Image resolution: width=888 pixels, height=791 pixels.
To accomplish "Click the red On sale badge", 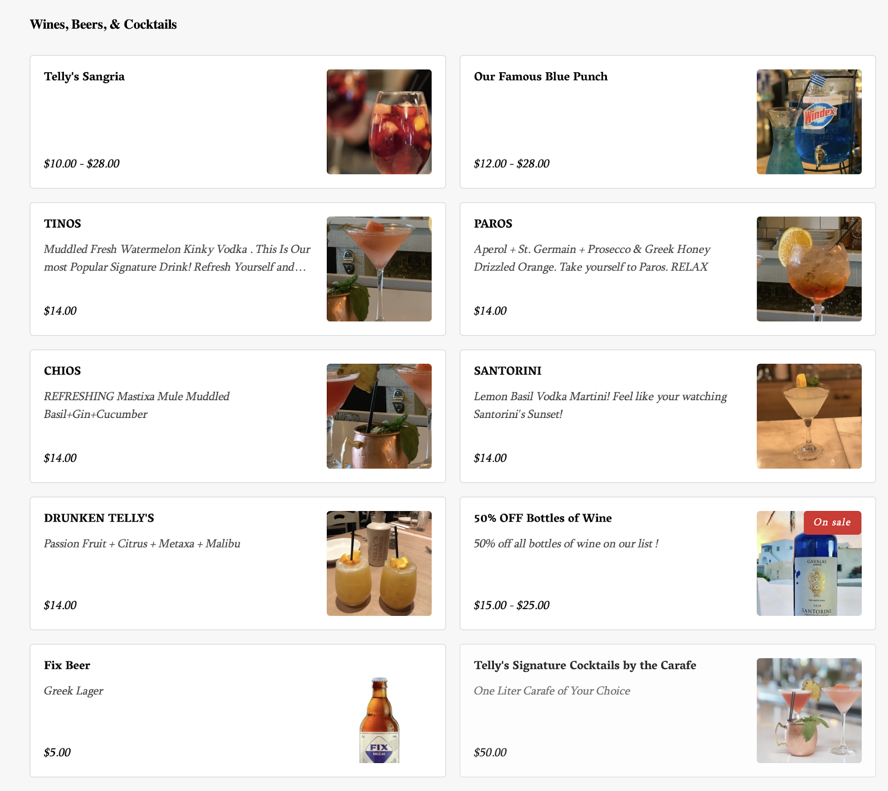I will pos(832,522).
